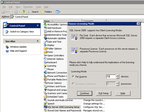
Task: Open the Speech icon
Action: (45, 104)
